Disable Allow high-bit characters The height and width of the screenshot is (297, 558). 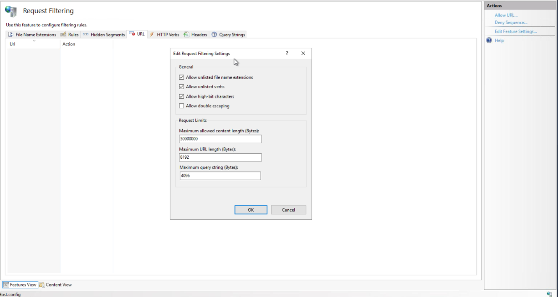pyautogui.click(x=182, y=96)
